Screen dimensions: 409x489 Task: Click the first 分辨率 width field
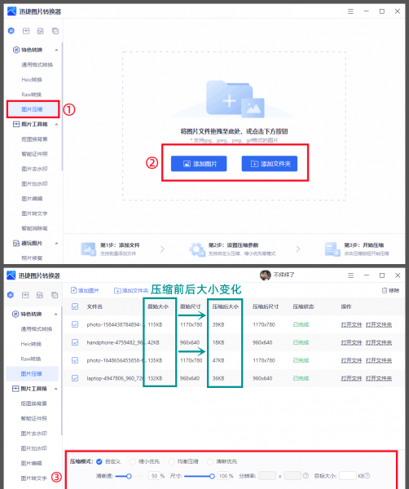click(x=267, y=476)
